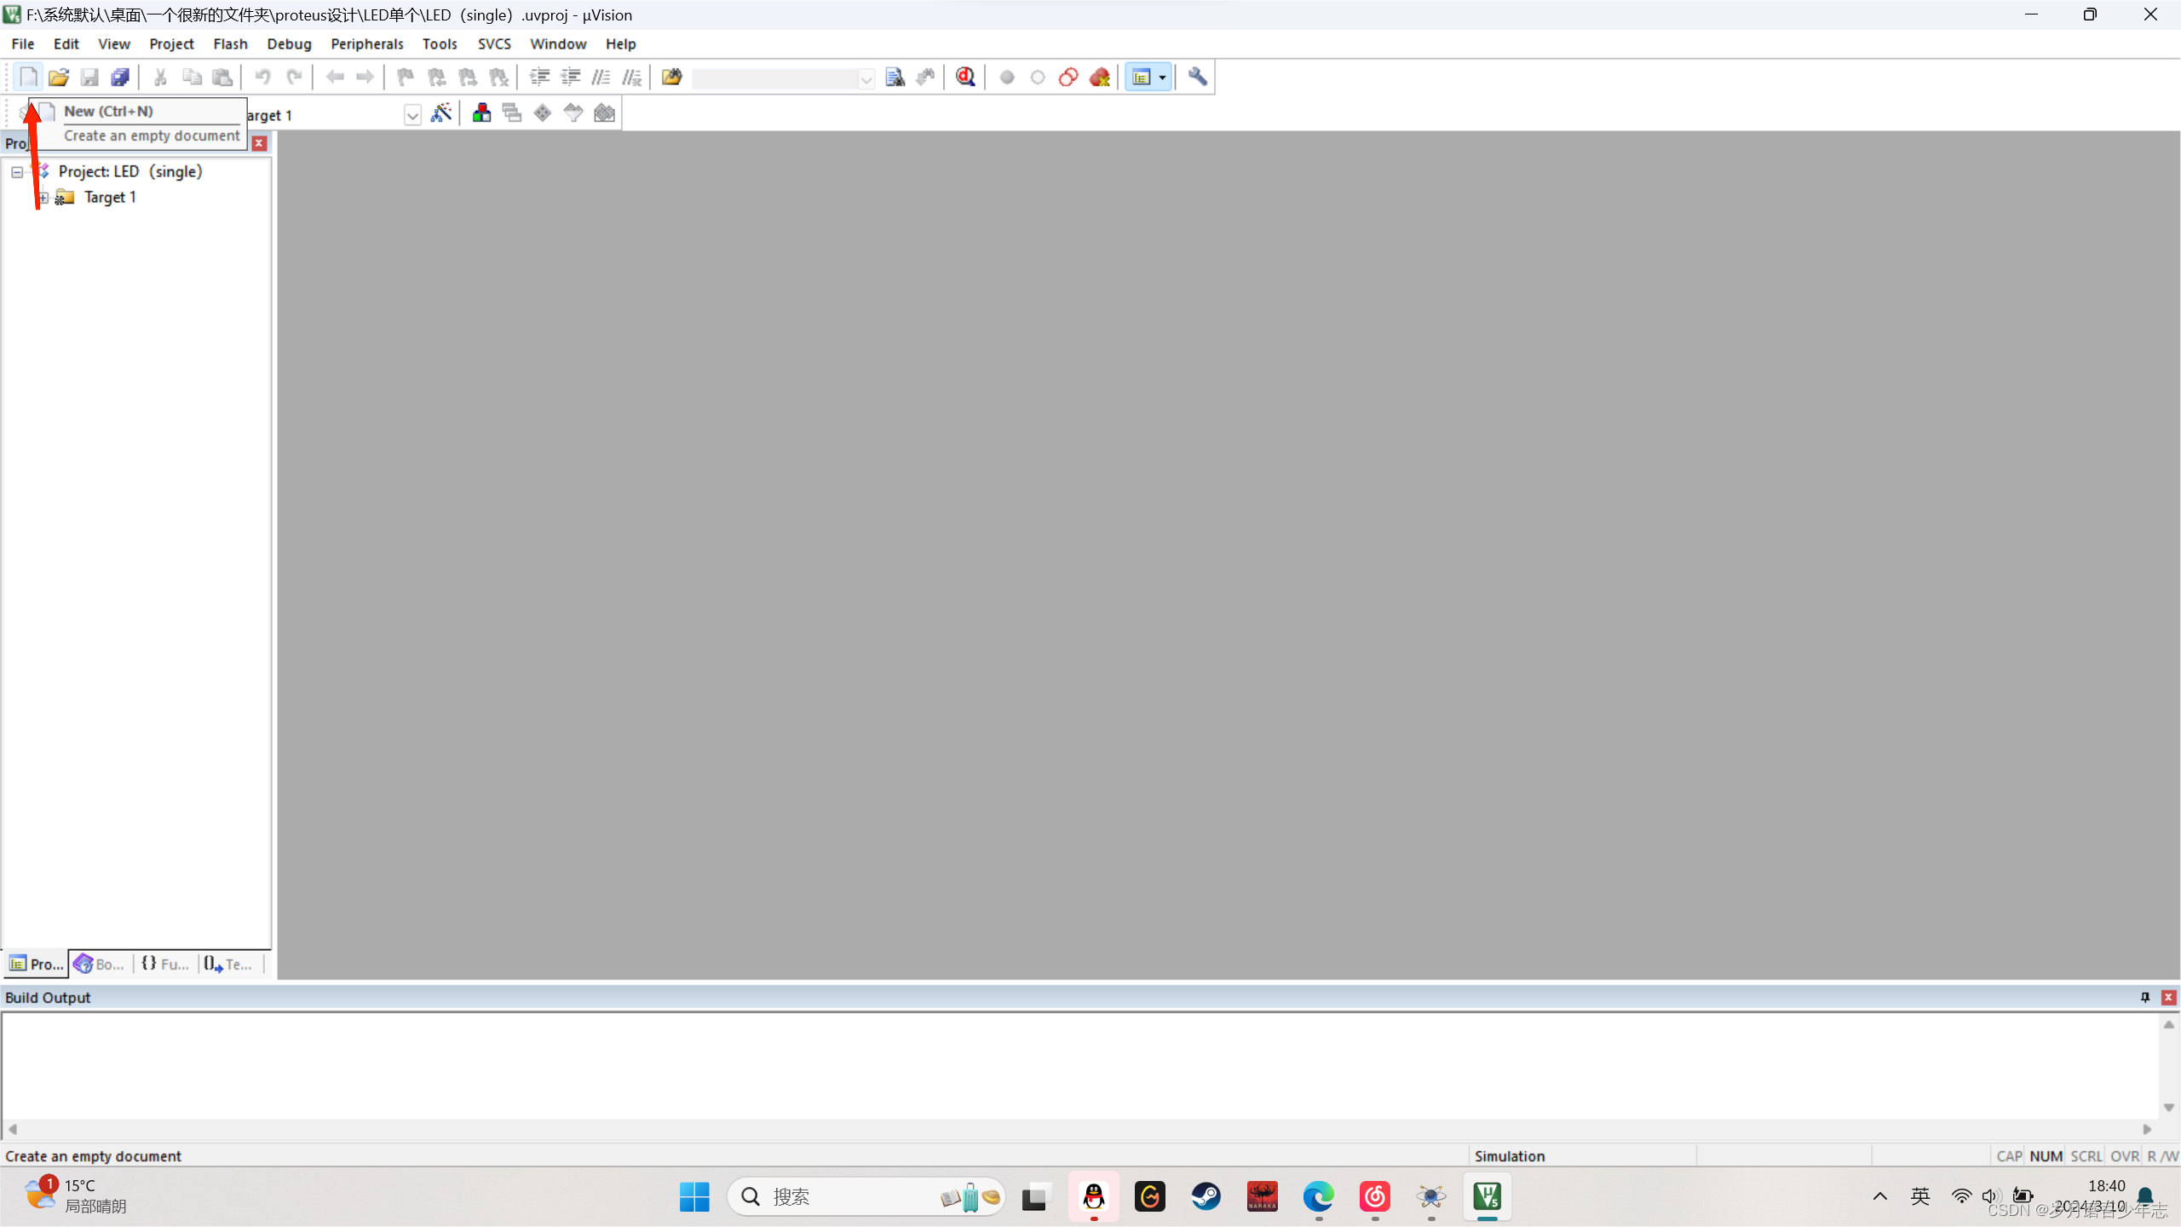Save the current file
This screenshot has width=2181, height=1227.
pyautogui.click(x=89, y=78)
